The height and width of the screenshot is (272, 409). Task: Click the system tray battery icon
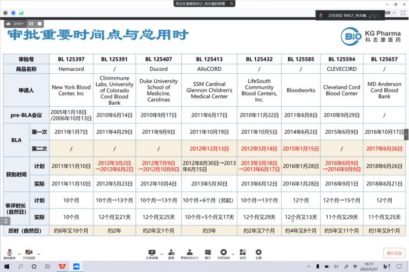327,267
